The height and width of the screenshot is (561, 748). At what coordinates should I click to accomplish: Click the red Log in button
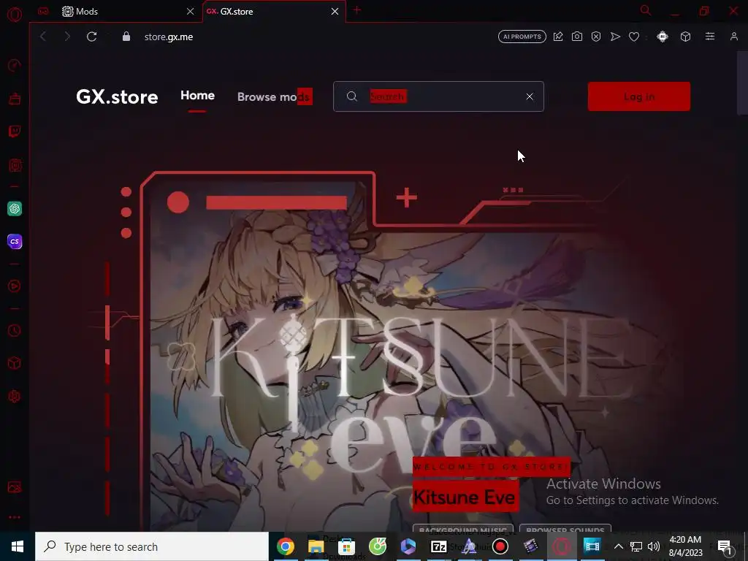coord(638,96)
